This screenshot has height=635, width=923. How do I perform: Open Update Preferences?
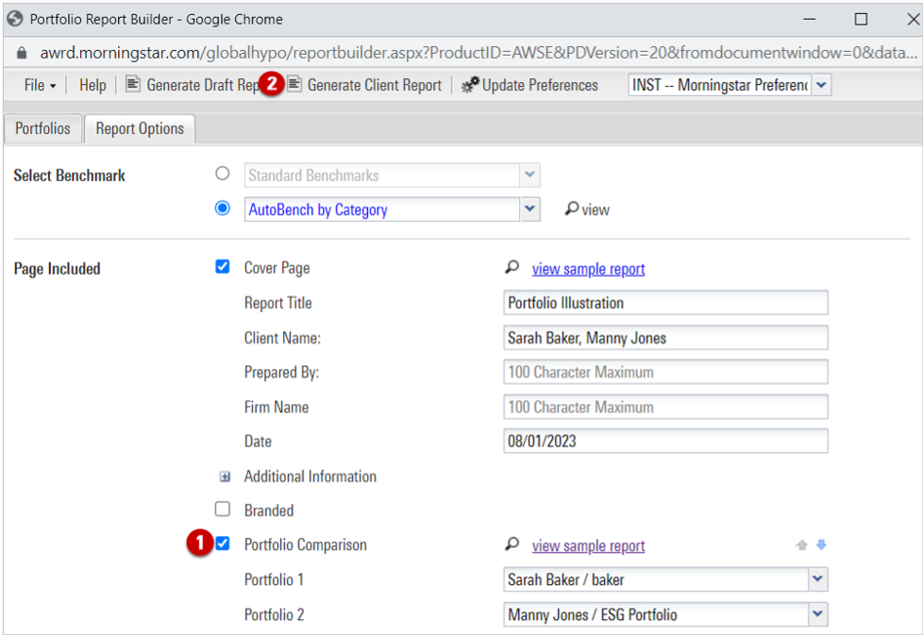529,85
